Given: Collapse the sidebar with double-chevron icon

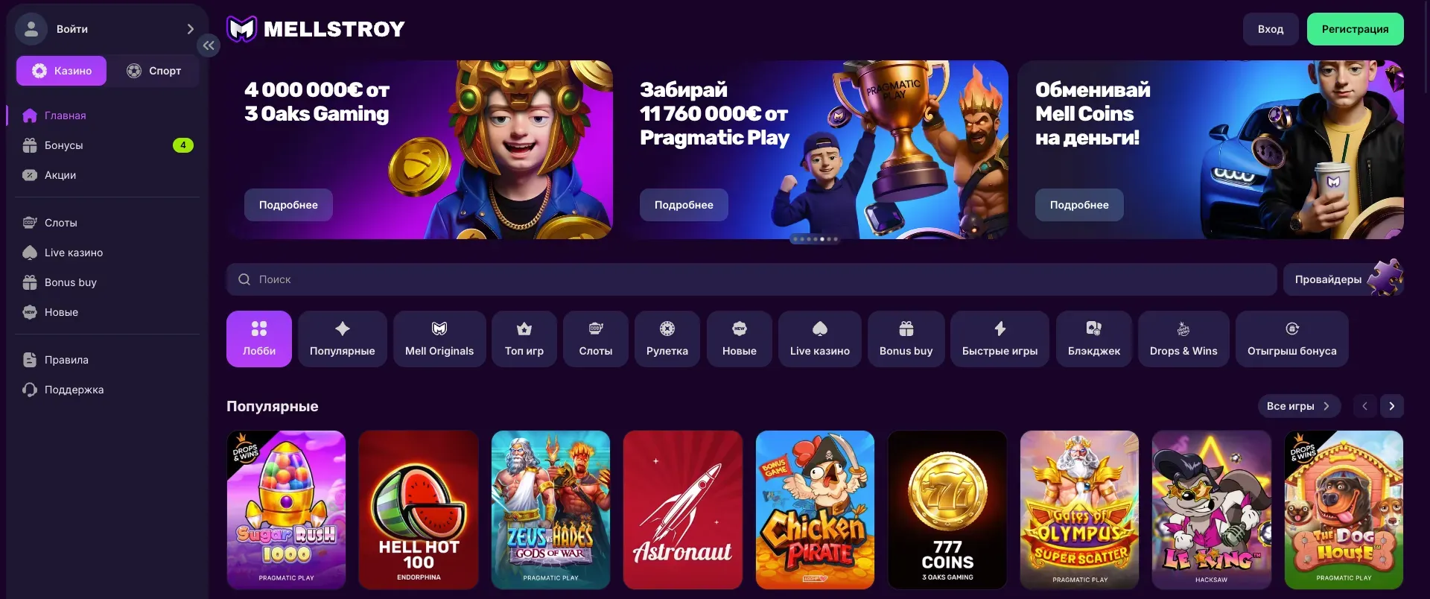Looking at the screenshot, I should (209, 45).
